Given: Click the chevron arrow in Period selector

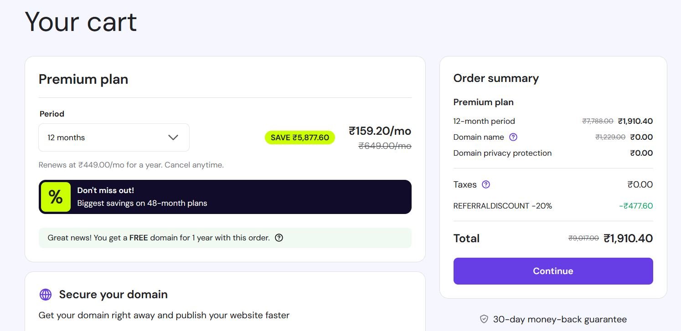Looking at the screenshot, I should (x=173, y=137).
